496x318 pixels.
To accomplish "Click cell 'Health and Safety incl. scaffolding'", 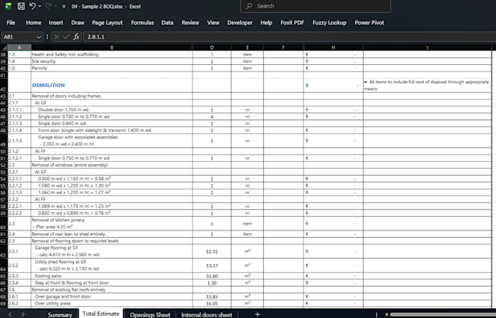I will 112,55.
